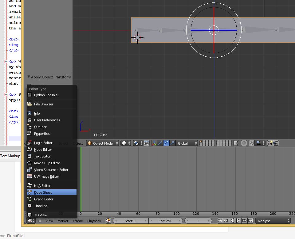Choose File Browser editor type

pyautogui.click(x=52, y=104)
